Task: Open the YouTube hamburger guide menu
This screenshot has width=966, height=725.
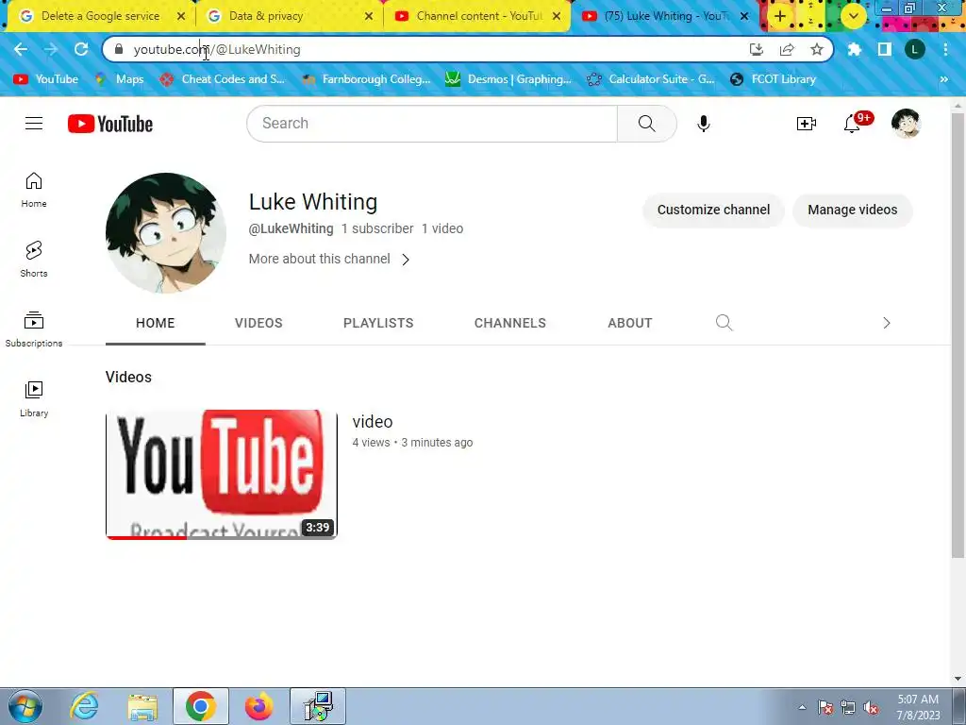Action: tap(34, 124)
